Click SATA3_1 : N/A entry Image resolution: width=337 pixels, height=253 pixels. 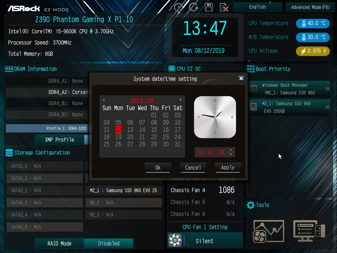45,178
